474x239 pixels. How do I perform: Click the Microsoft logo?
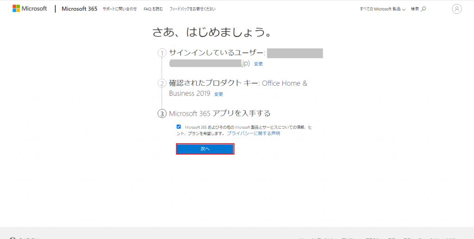pos(30,9)
